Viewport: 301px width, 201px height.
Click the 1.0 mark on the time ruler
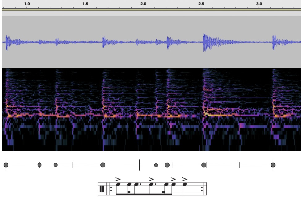[27, 4]
